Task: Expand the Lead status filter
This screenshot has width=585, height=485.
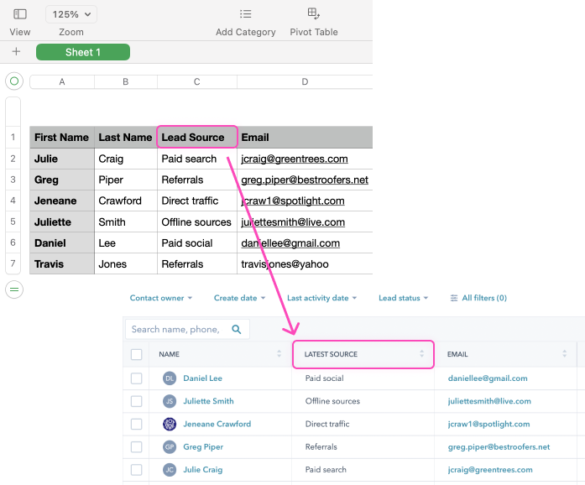Action: (x=403, y=298)
